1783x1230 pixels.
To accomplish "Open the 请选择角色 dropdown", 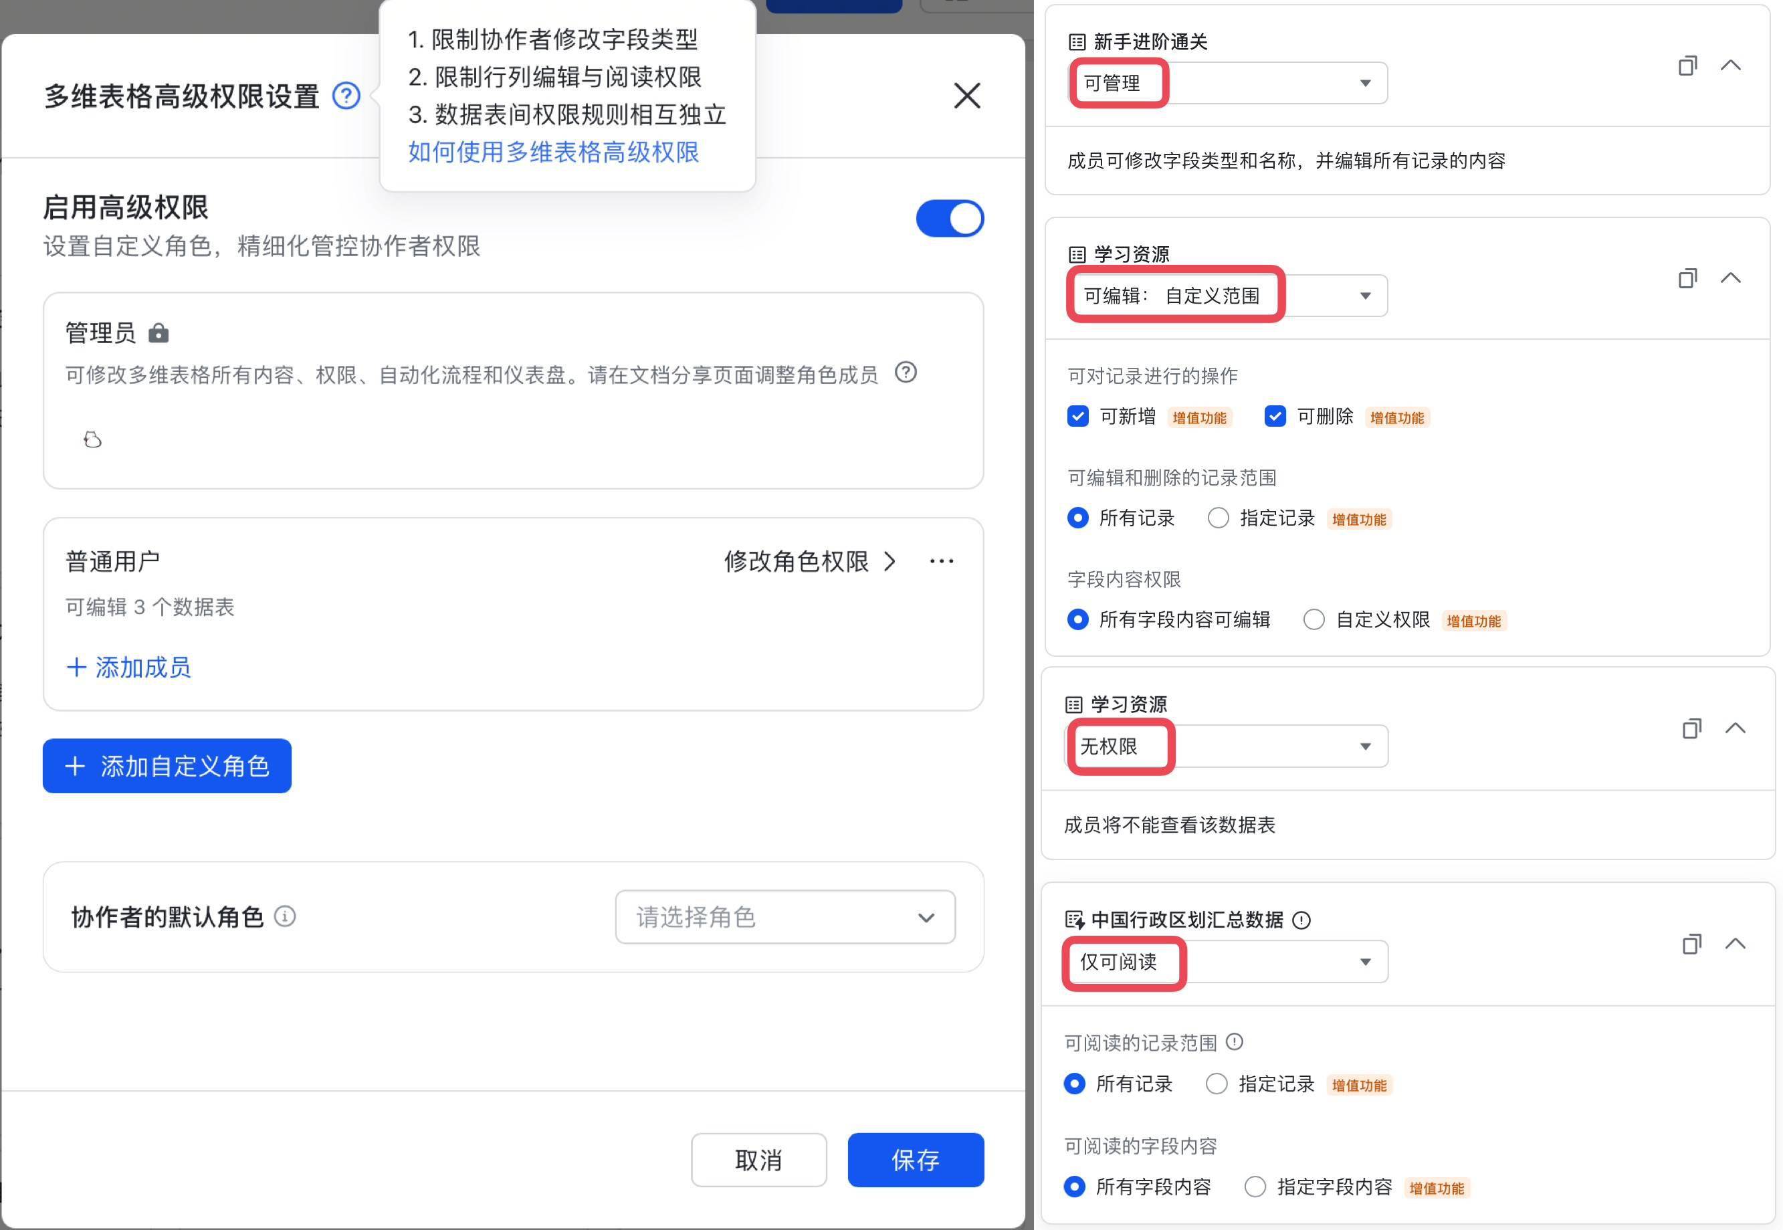I will pyautogui.click(x=785, y=917).
